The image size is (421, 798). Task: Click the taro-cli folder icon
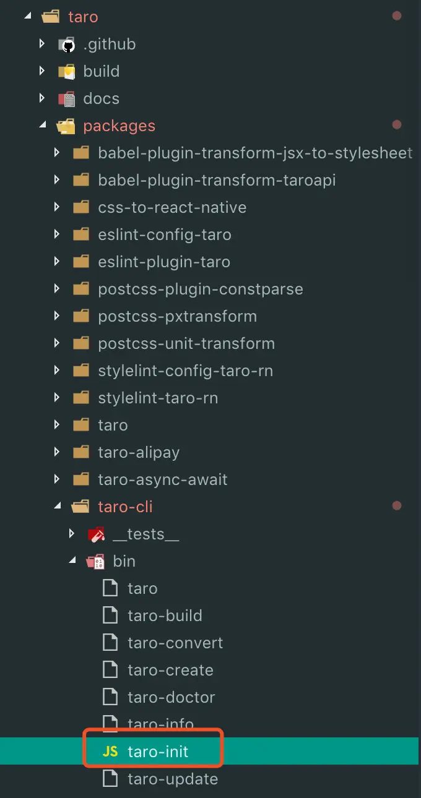(x=79, y=506)
